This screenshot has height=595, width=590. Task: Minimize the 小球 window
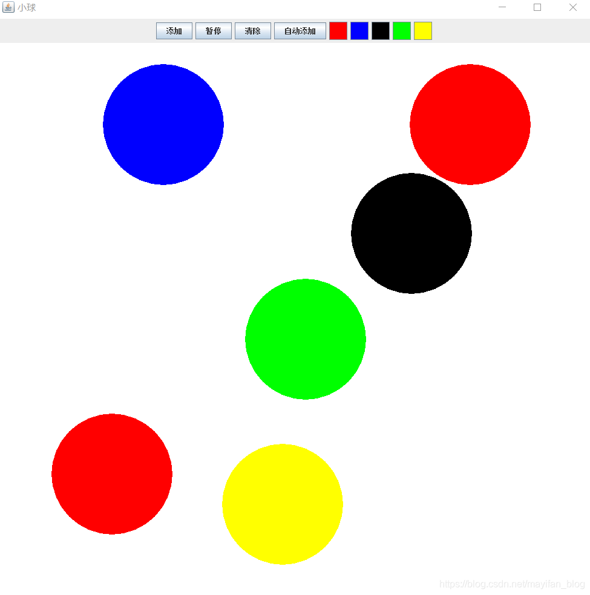click(502, 7)
